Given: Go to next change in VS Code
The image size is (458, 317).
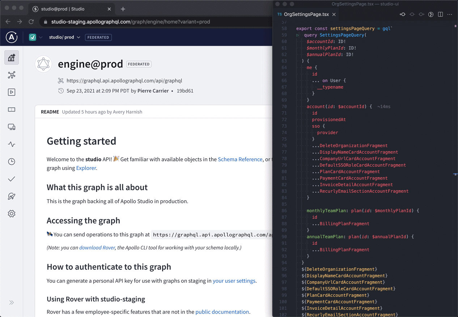Looking at the screenshot, I should [421, 14].
